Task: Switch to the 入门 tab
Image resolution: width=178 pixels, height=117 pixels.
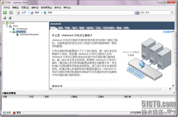Action: (x=53, y=28)
